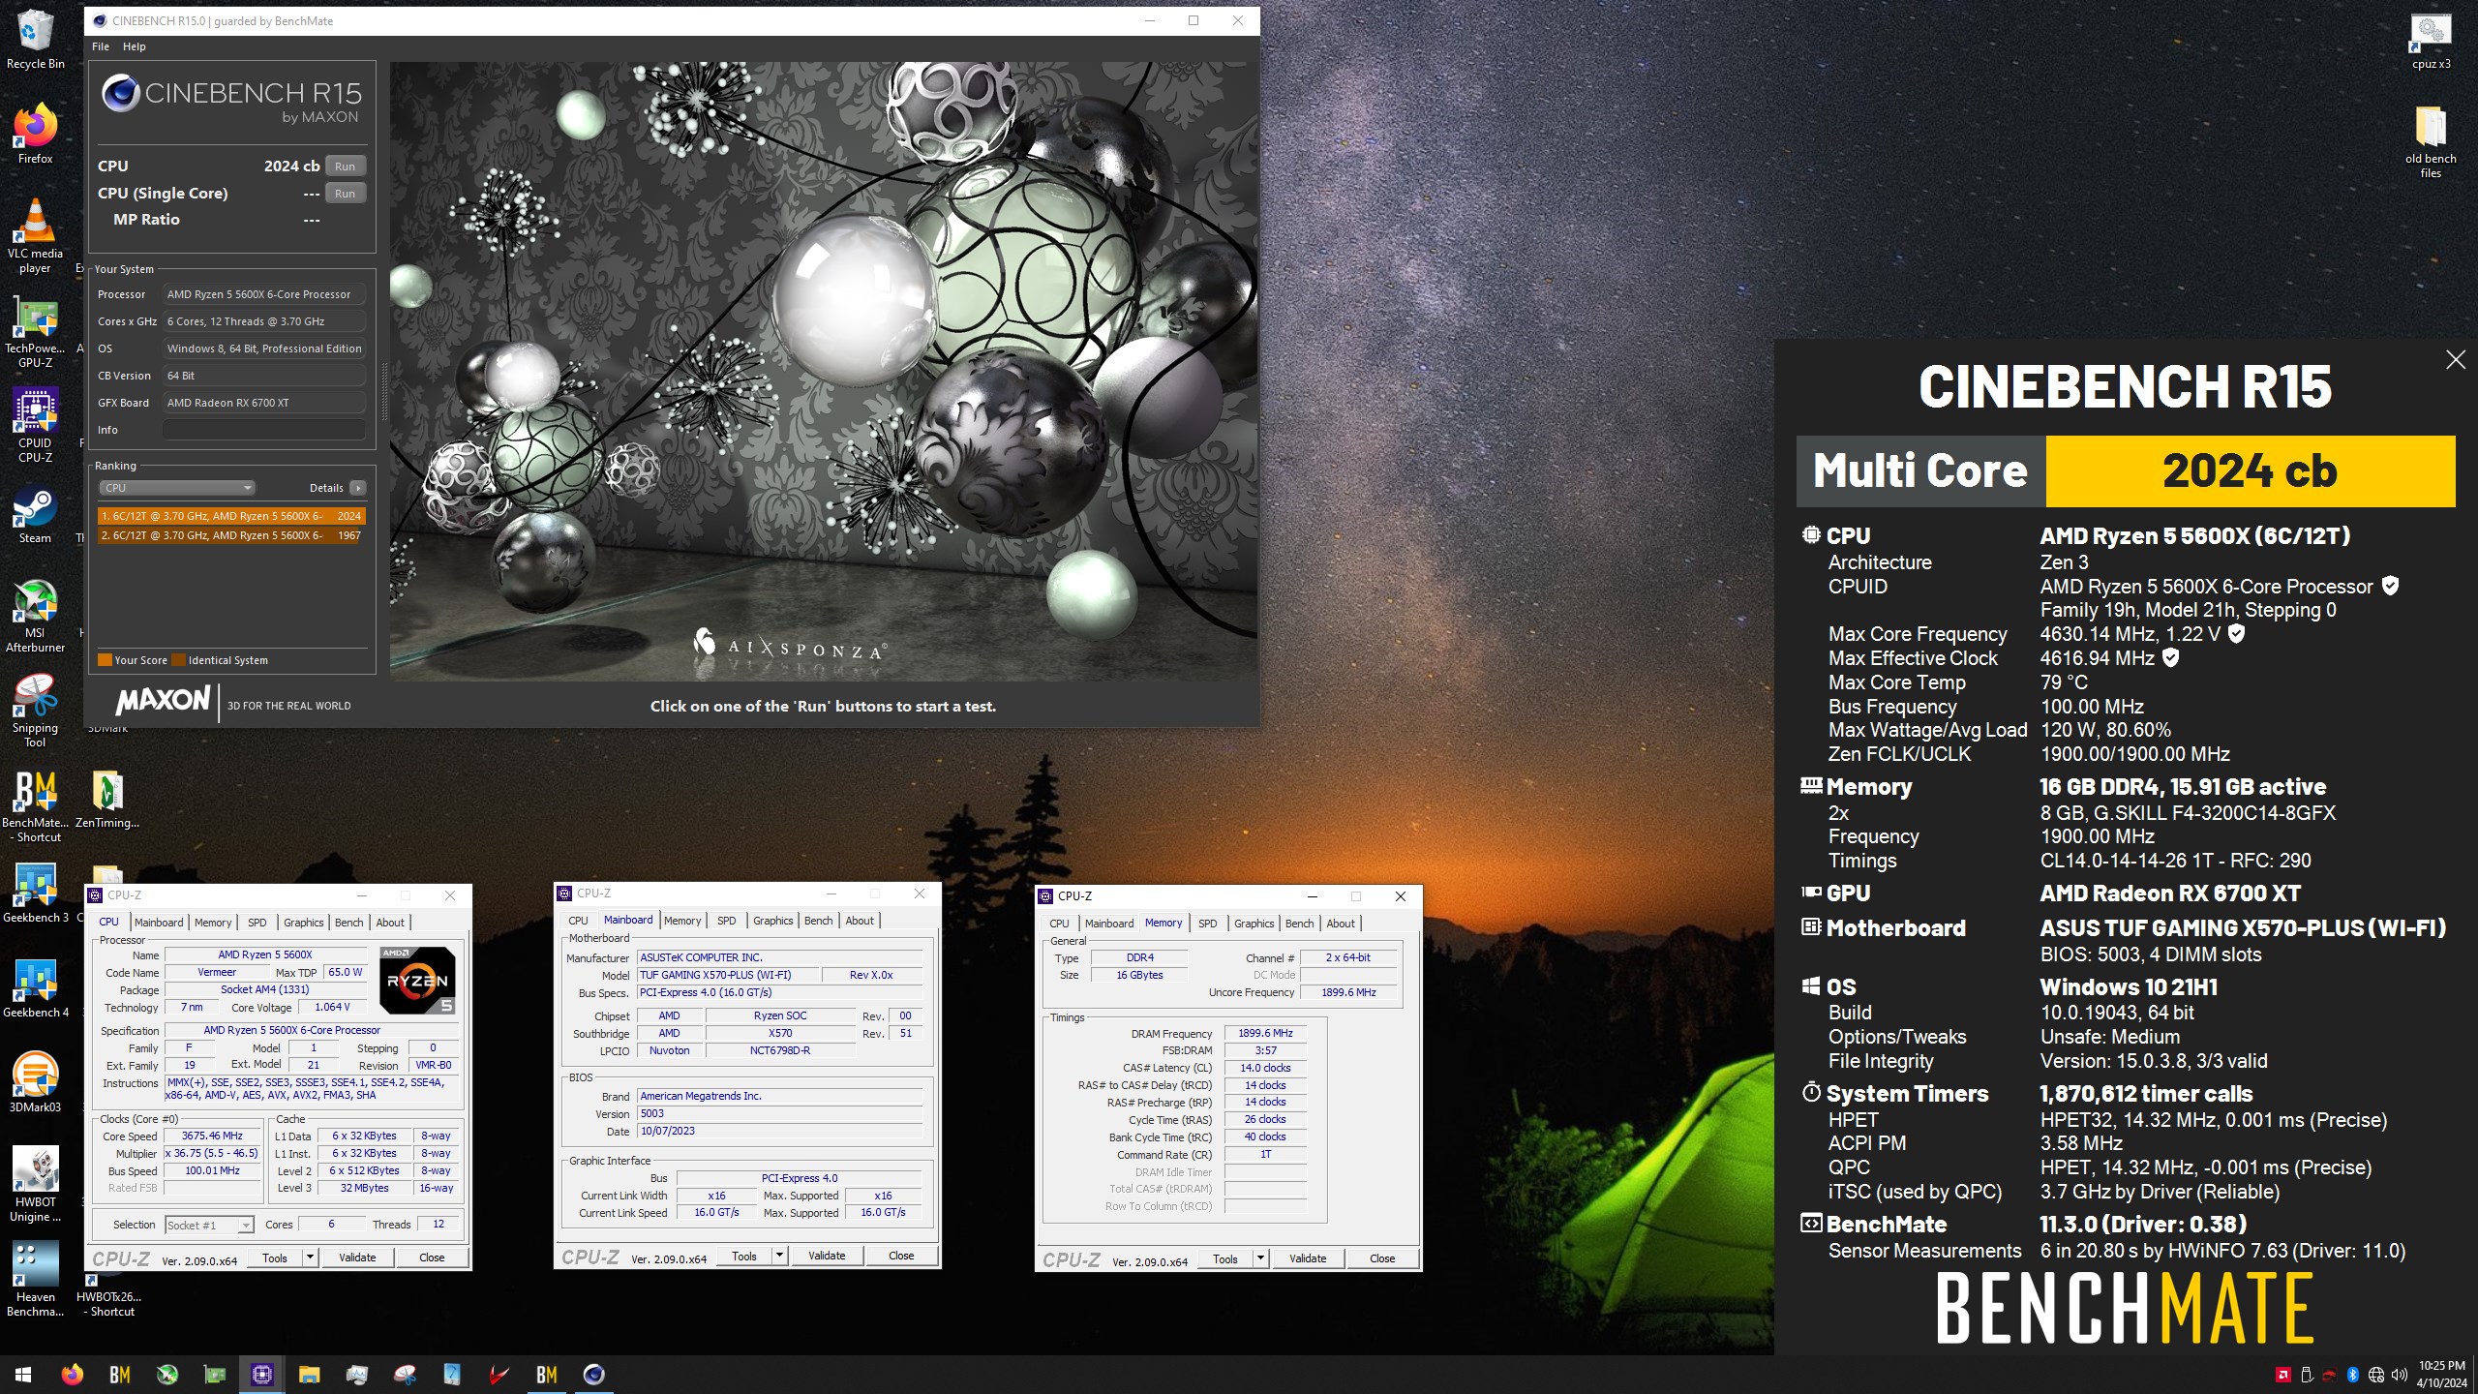Click the Processor field AMD Ryzen 5 5600X
The image size is (2478, 1394).
click(x=264, y=294)
